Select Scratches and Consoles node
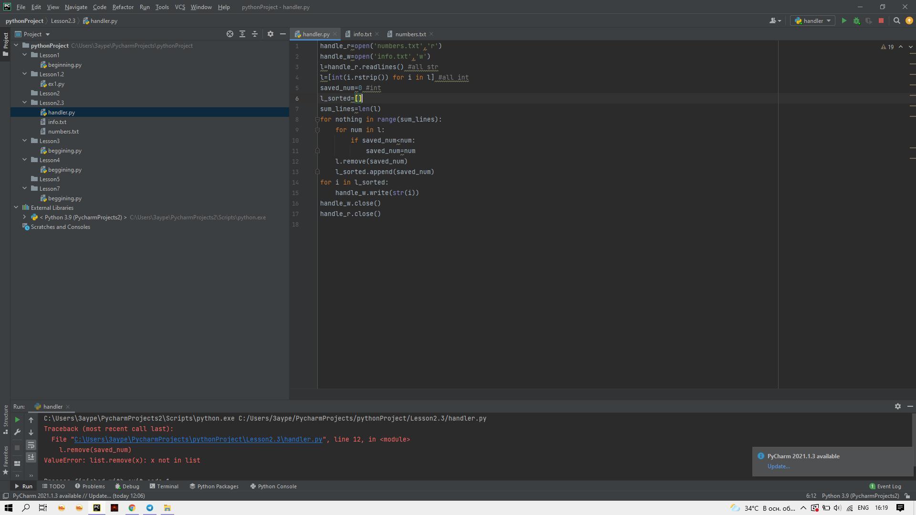The width and height of the screenshot is (916, 515). pyautogui.click(x=60, y=227)
